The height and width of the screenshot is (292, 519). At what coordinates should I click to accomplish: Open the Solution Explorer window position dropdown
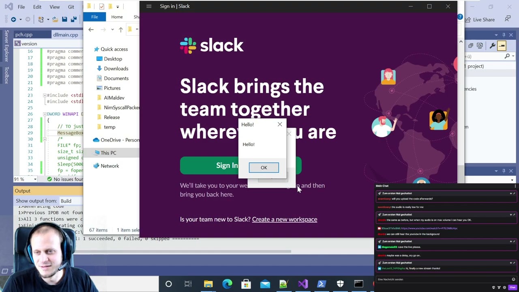(496, 35)
